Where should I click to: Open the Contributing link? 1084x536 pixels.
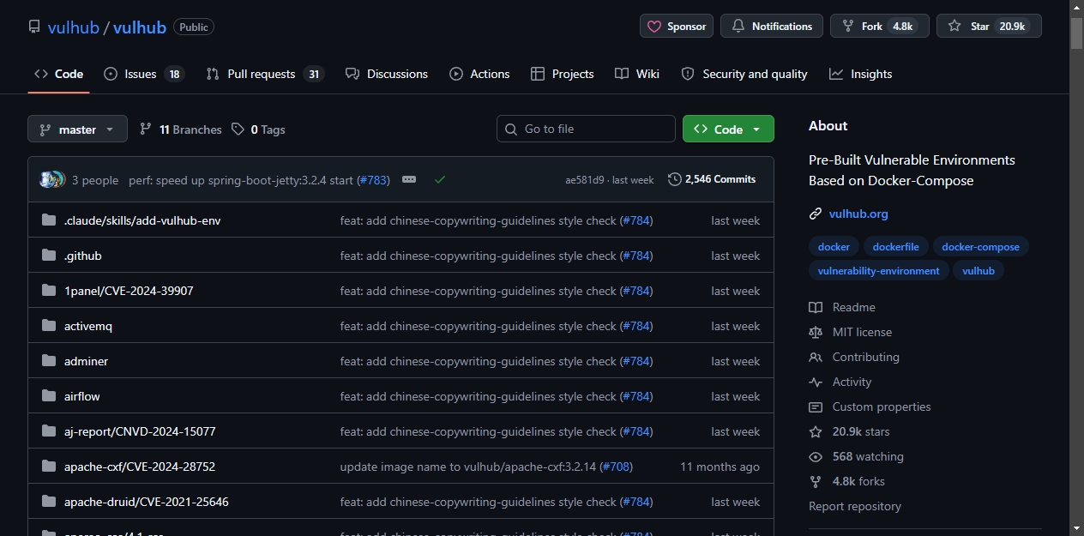coord(854,357)
